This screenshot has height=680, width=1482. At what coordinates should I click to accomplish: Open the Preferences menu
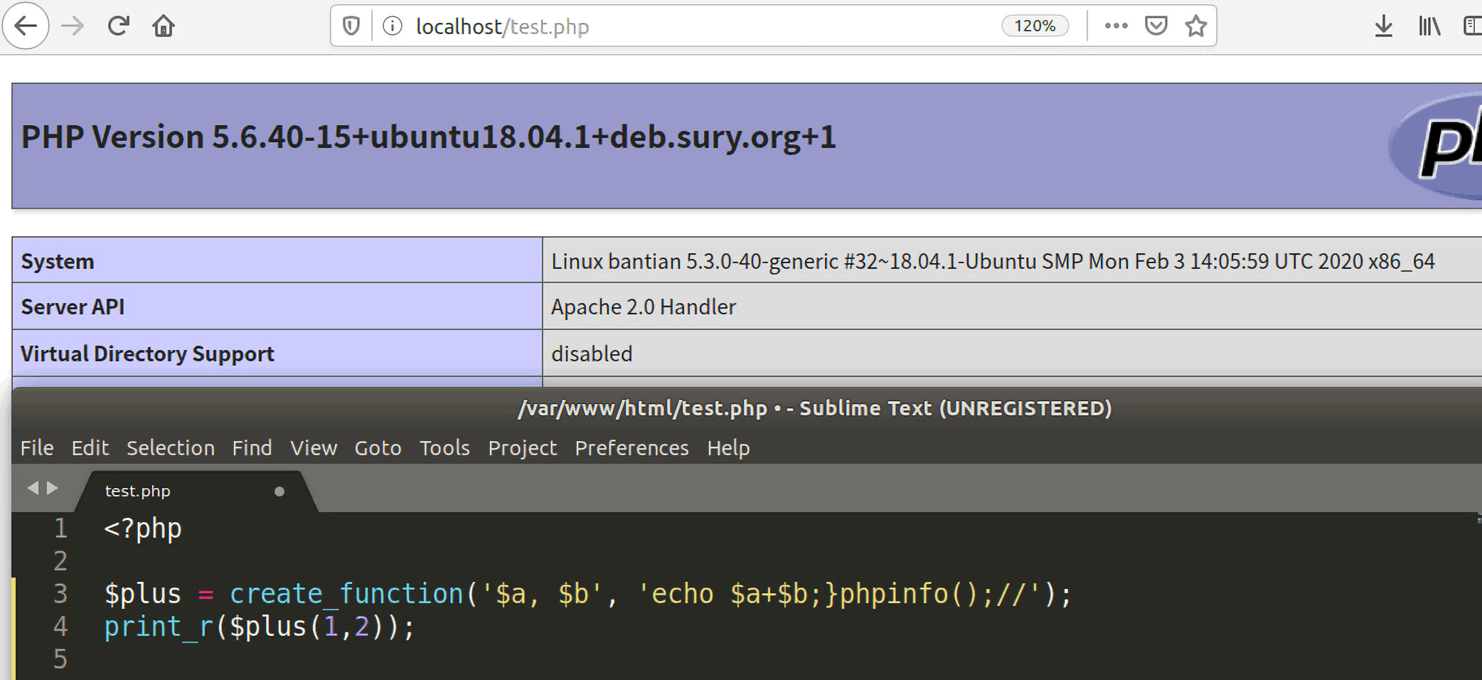pos(631,447)
